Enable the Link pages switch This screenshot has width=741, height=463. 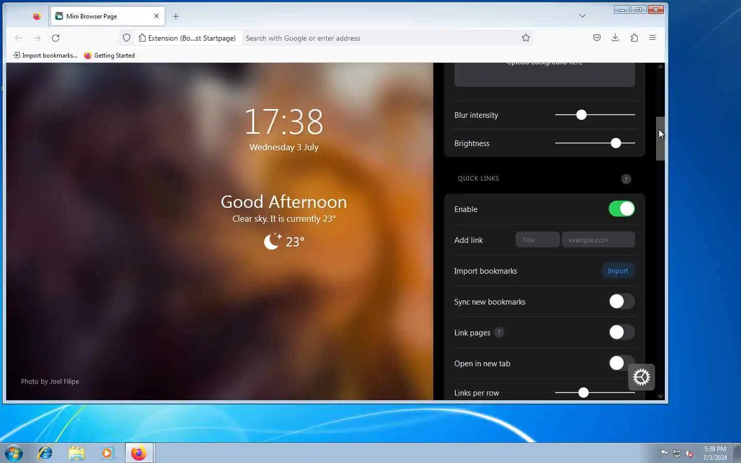(622, 332)
